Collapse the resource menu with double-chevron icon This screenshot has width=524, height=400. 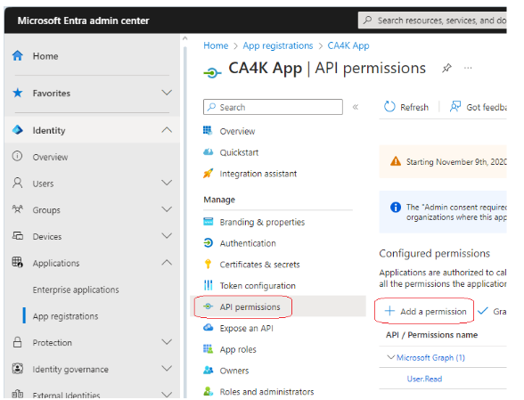coord(356,107)
